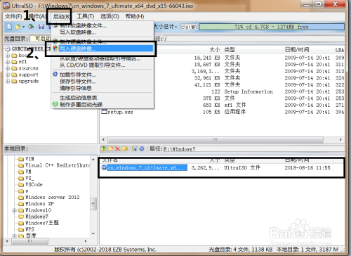Open the 文件(F) menu

click(13, 16)
